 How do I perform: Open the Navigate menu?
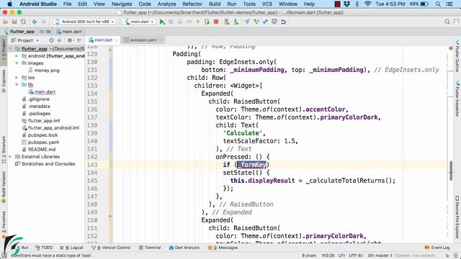point(122,4)
